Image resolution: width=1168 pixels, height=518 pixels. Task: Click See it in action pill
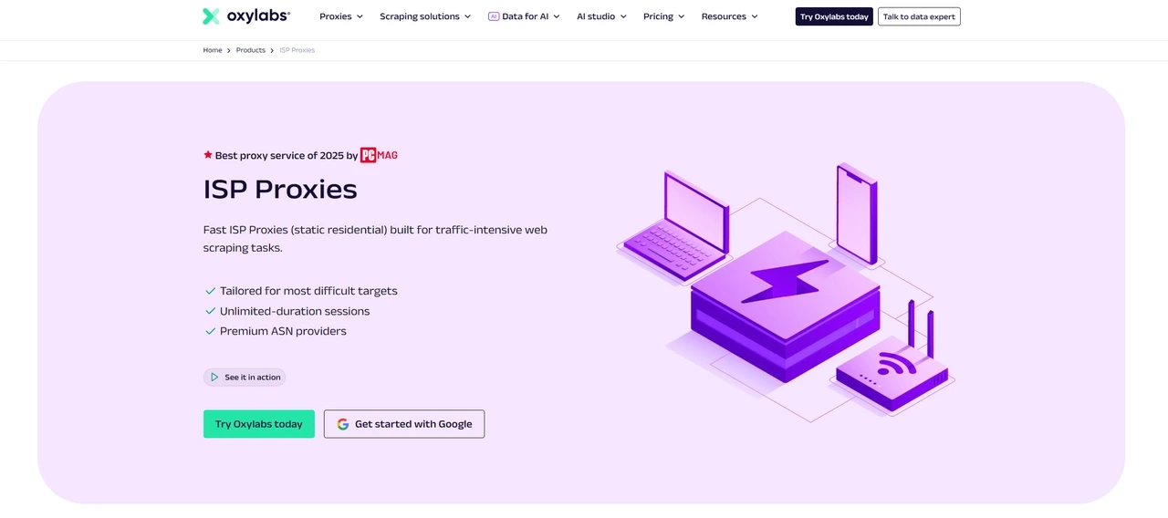[x=245, y=377]
